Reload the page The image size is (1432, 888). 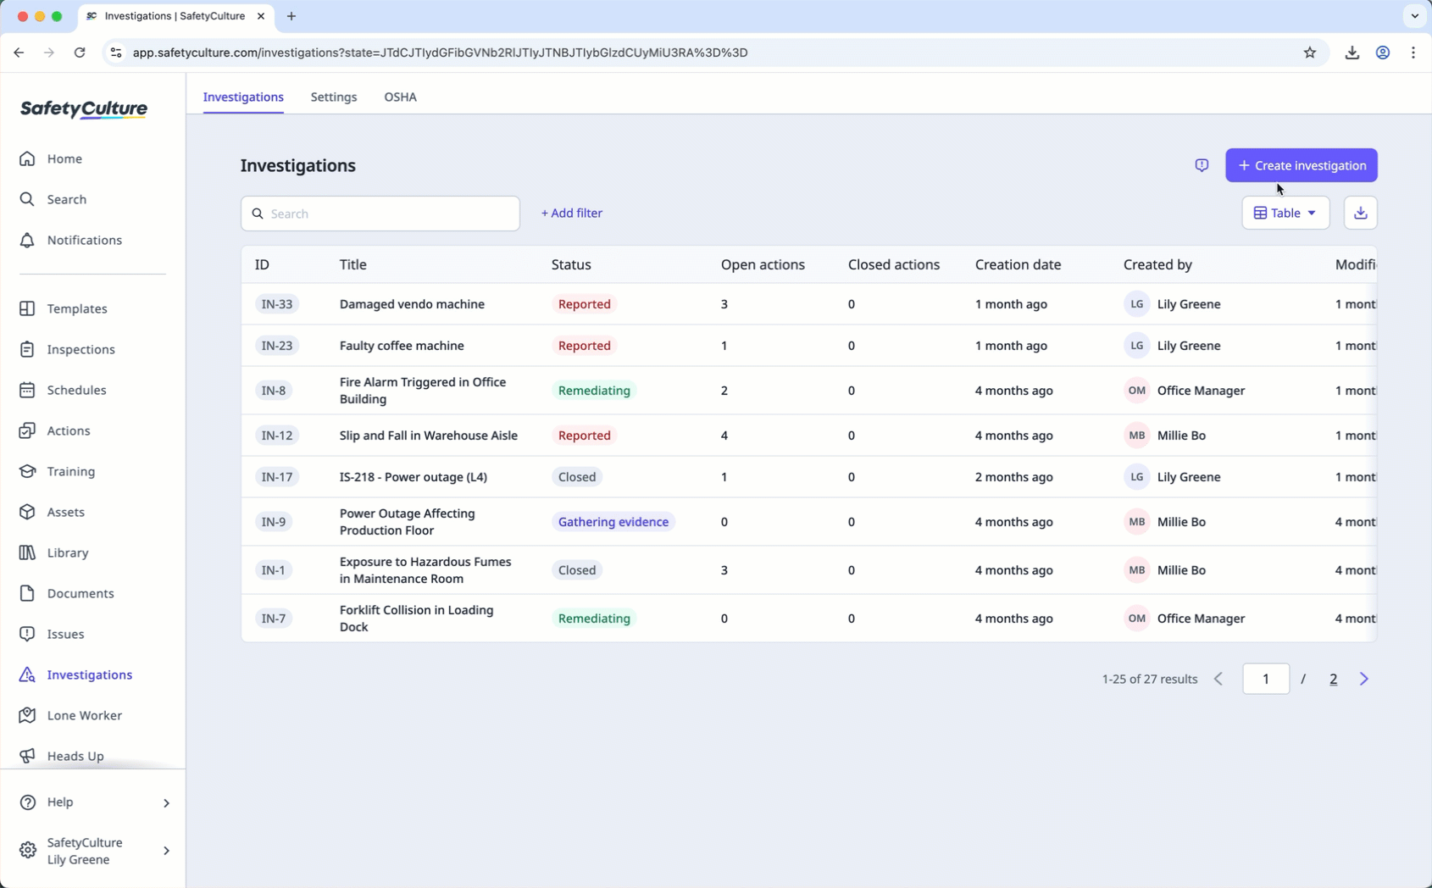point(80,53)
